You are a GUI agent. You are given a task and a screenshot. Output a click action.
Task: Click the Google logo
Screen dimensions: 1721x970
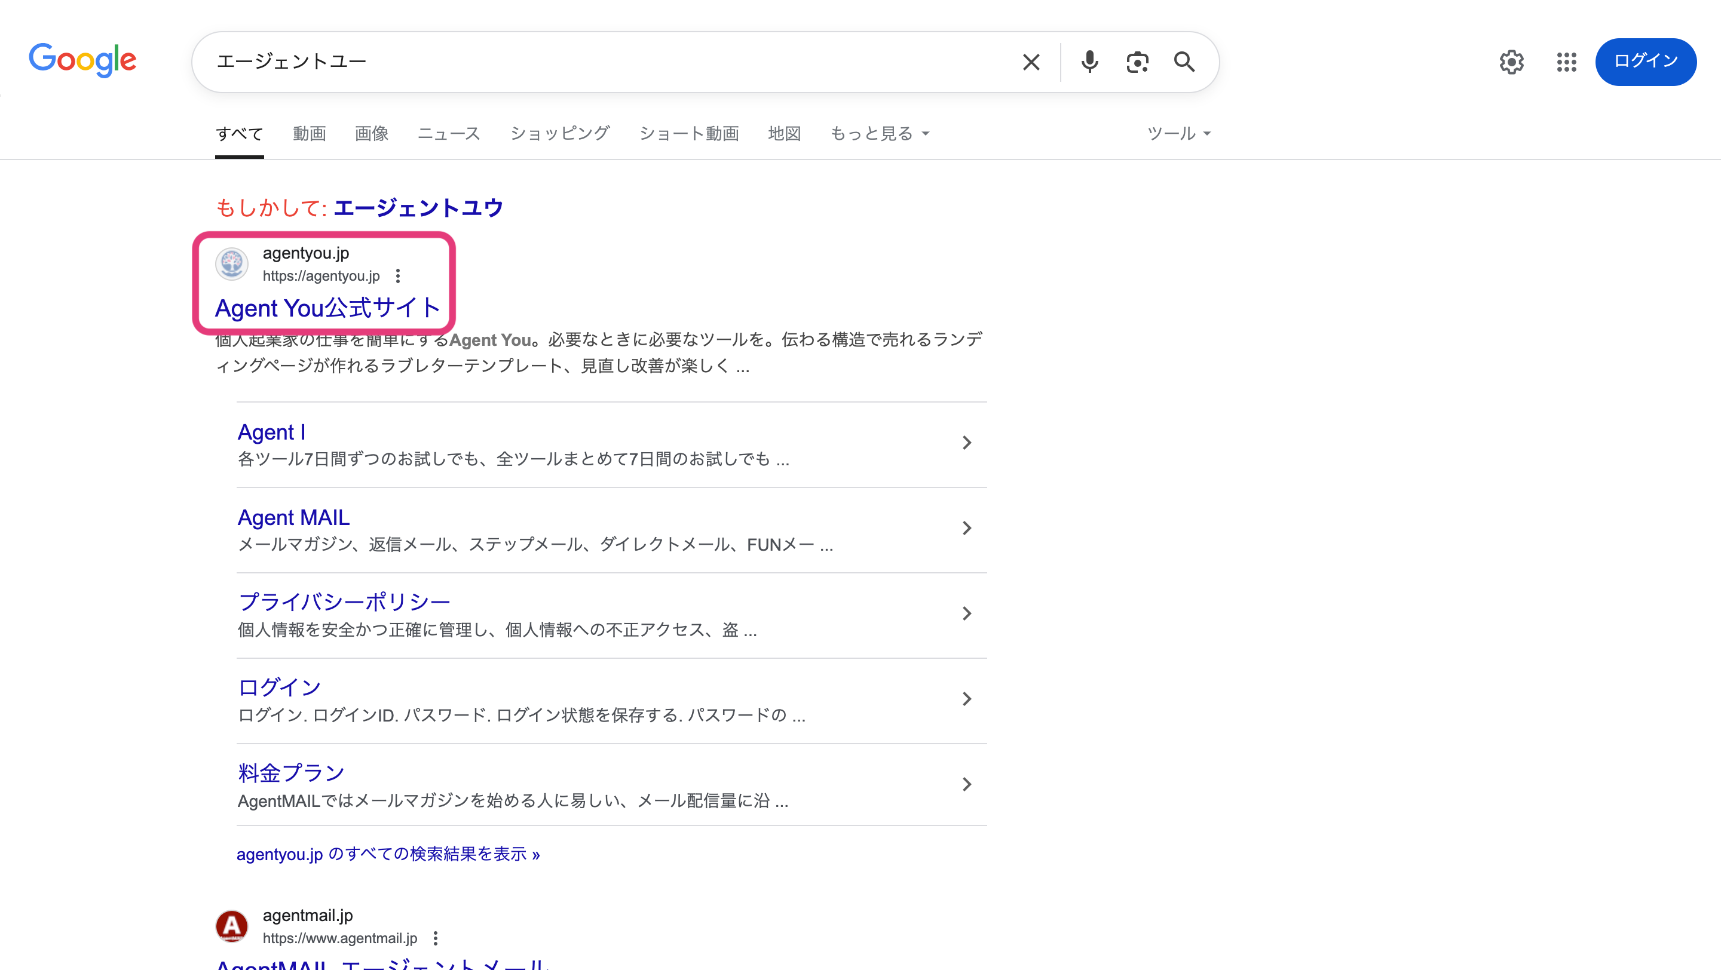82,60
